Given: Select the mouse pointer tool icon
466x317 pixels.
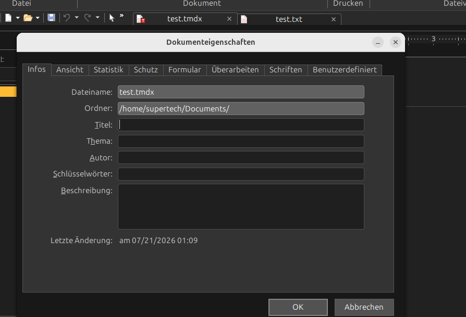Looking at the screenshot, I should click(x=112, y=18).
